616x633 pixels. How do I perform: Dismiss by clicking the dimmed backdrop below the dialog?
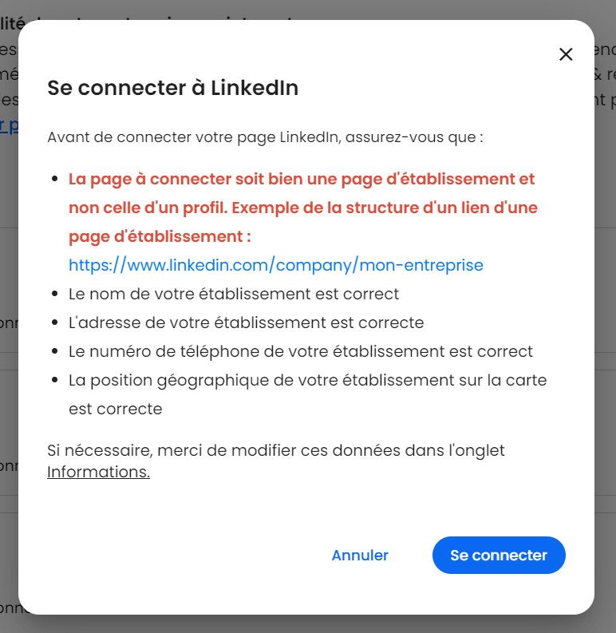click(308, 624)
